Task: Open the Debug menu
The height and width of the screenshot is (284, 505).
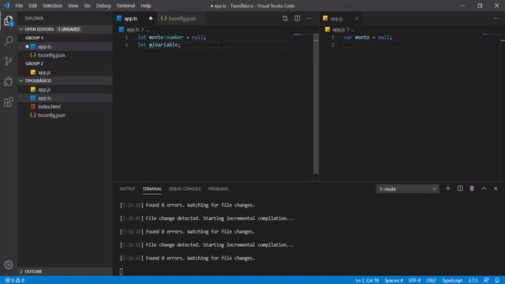Action: point(103,6)
